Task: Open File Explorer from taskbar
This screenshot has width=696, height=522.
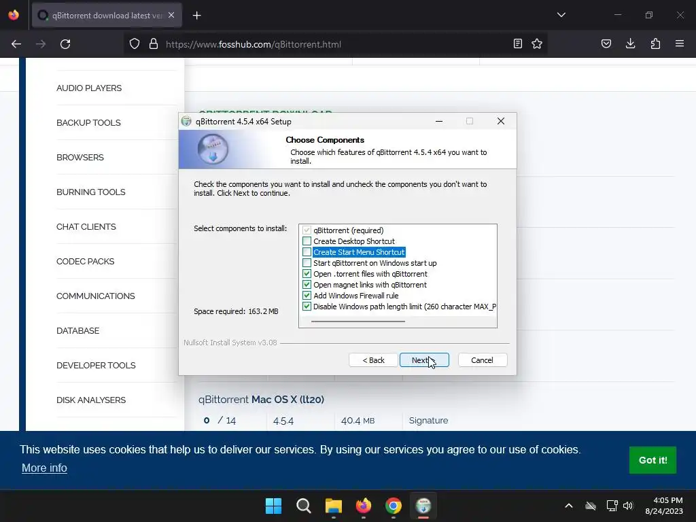Action: click(333, 506)
